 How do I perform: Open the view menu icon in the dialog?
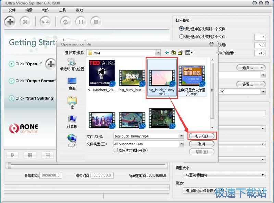[189, 53]
